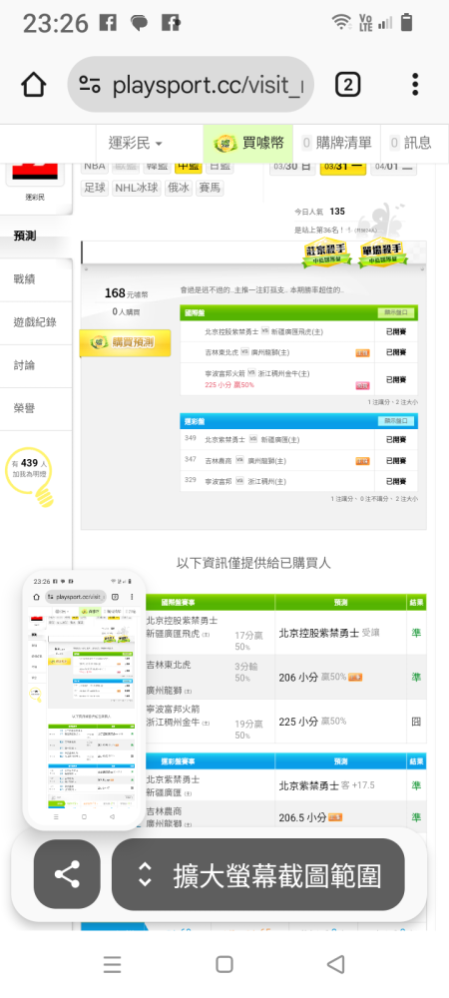Select the 足球 league filter
The height and width of the screenshot is (998, 449).
tap(94, 188)
